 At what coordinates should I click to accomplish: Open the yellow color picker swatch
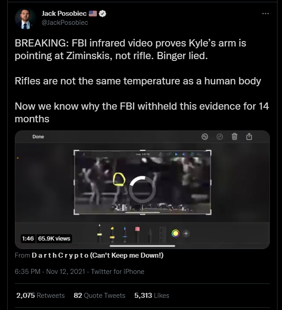[175, 233]
